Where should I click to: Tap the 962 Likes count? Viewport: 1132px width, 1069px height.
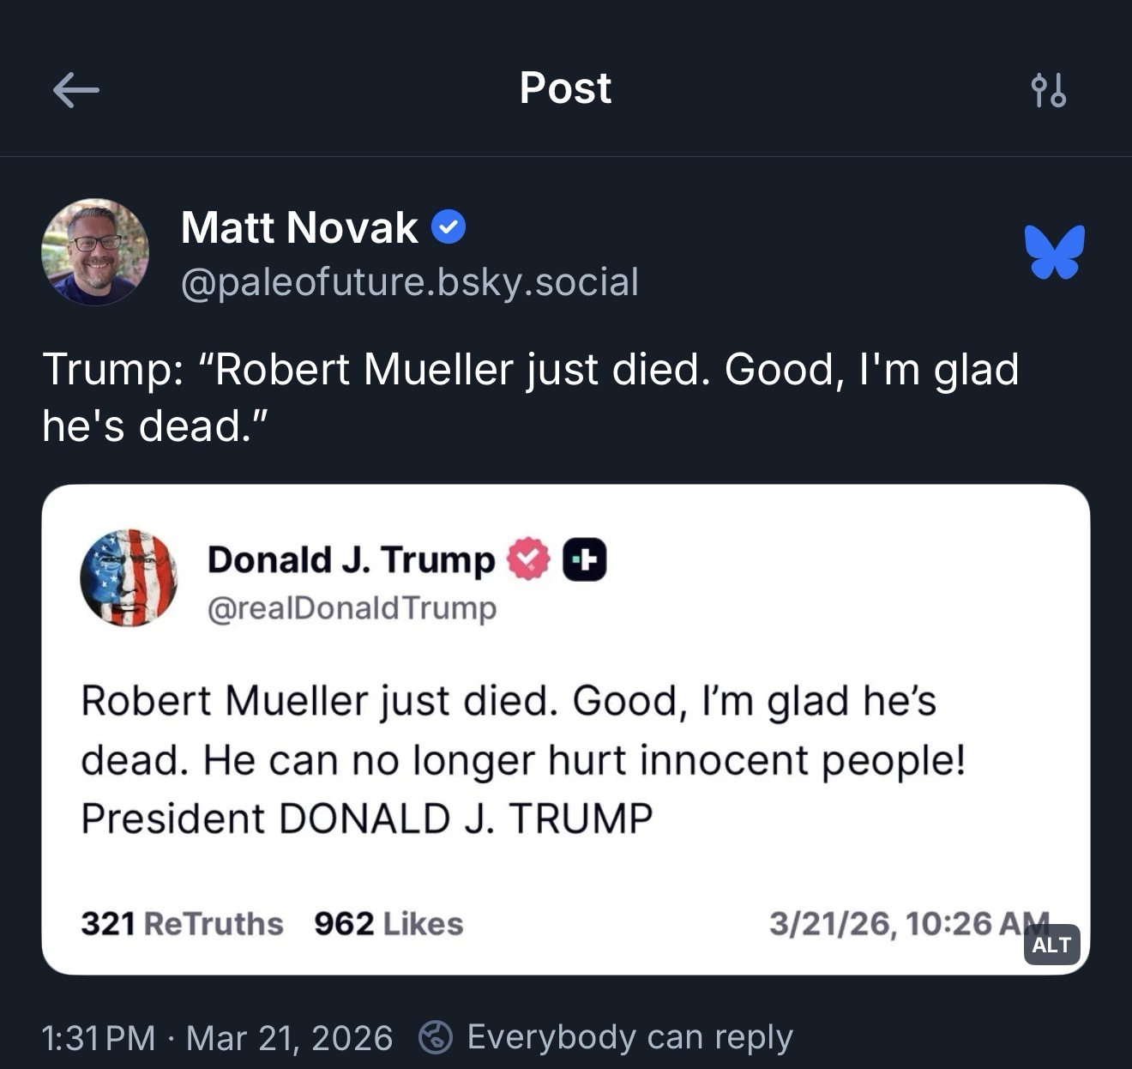tap(388, 924)
